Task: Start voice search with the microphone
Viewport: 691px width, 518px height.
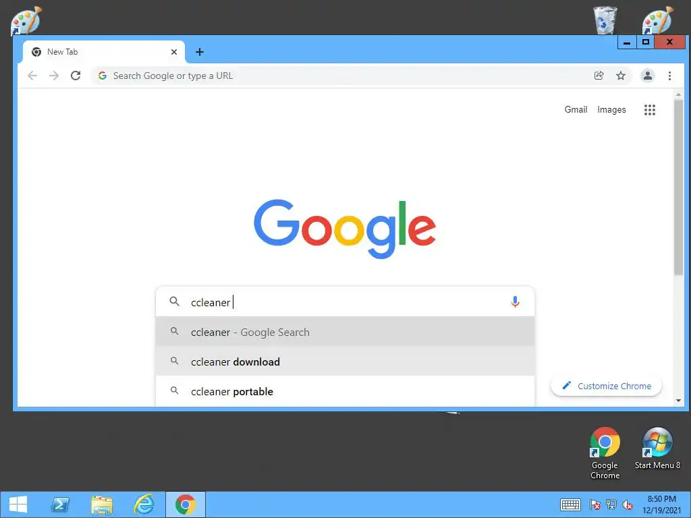Action: click(515, 301)
